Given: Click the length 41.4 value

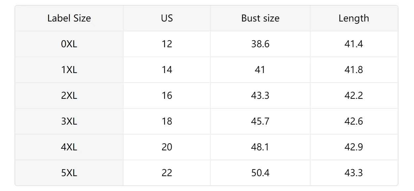Looking at the screenshot, I should pyautogui.click(x=354, y=44).
